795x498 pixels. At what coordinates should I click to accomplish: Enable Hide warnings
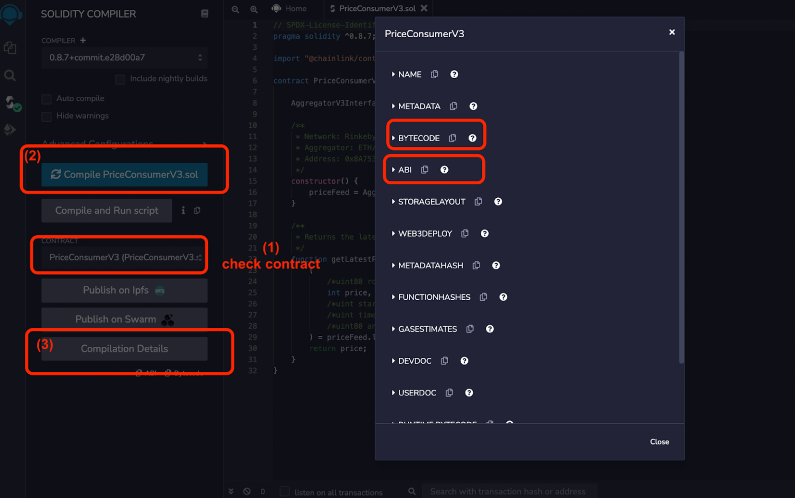tap(46, 116)
